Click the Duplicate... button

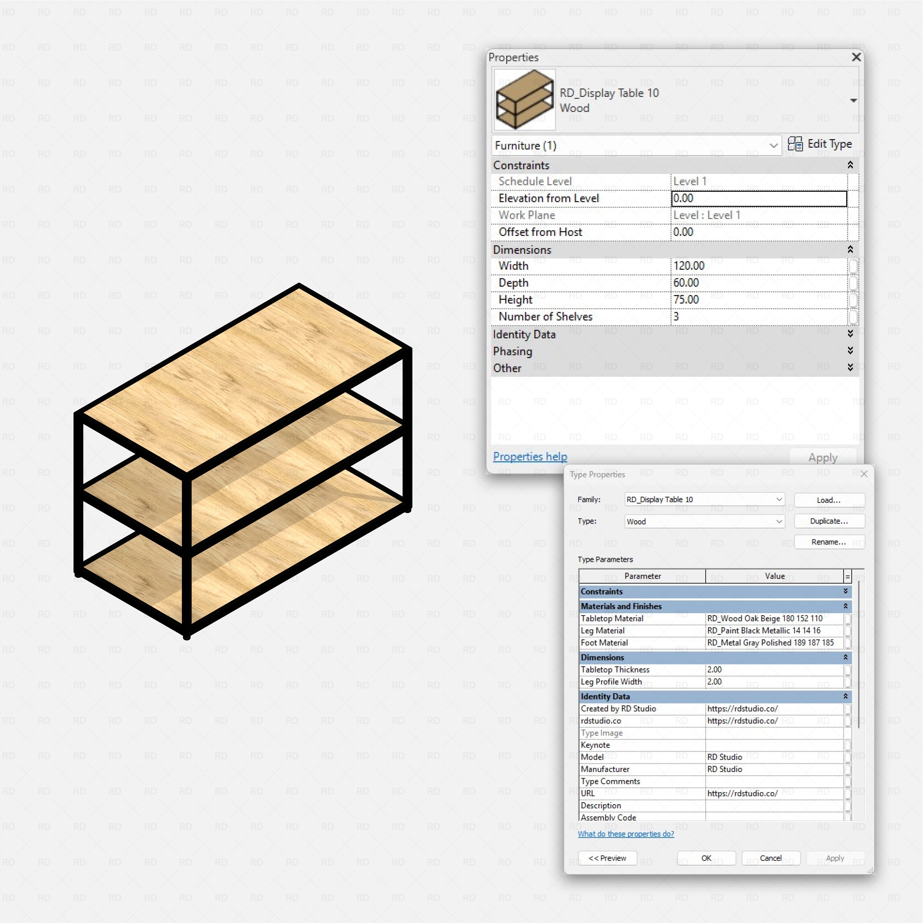pyautogui.click(x=829, y=521)
